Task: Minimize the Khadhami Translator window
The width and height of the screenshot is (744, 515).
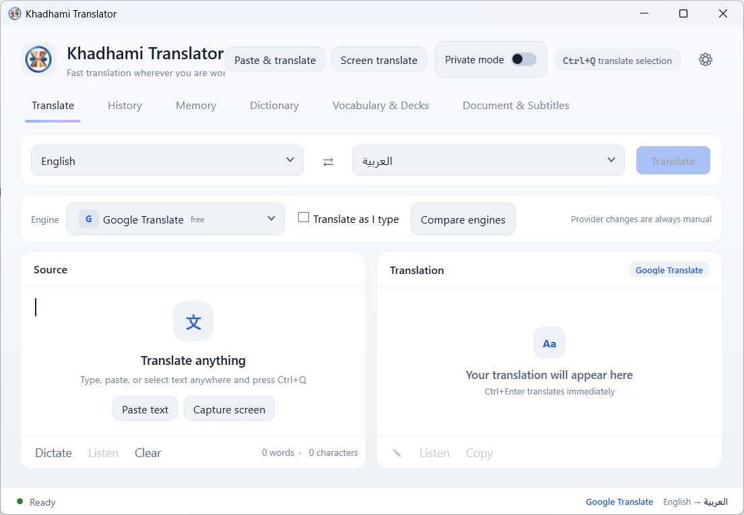Action: coord(644,13)
